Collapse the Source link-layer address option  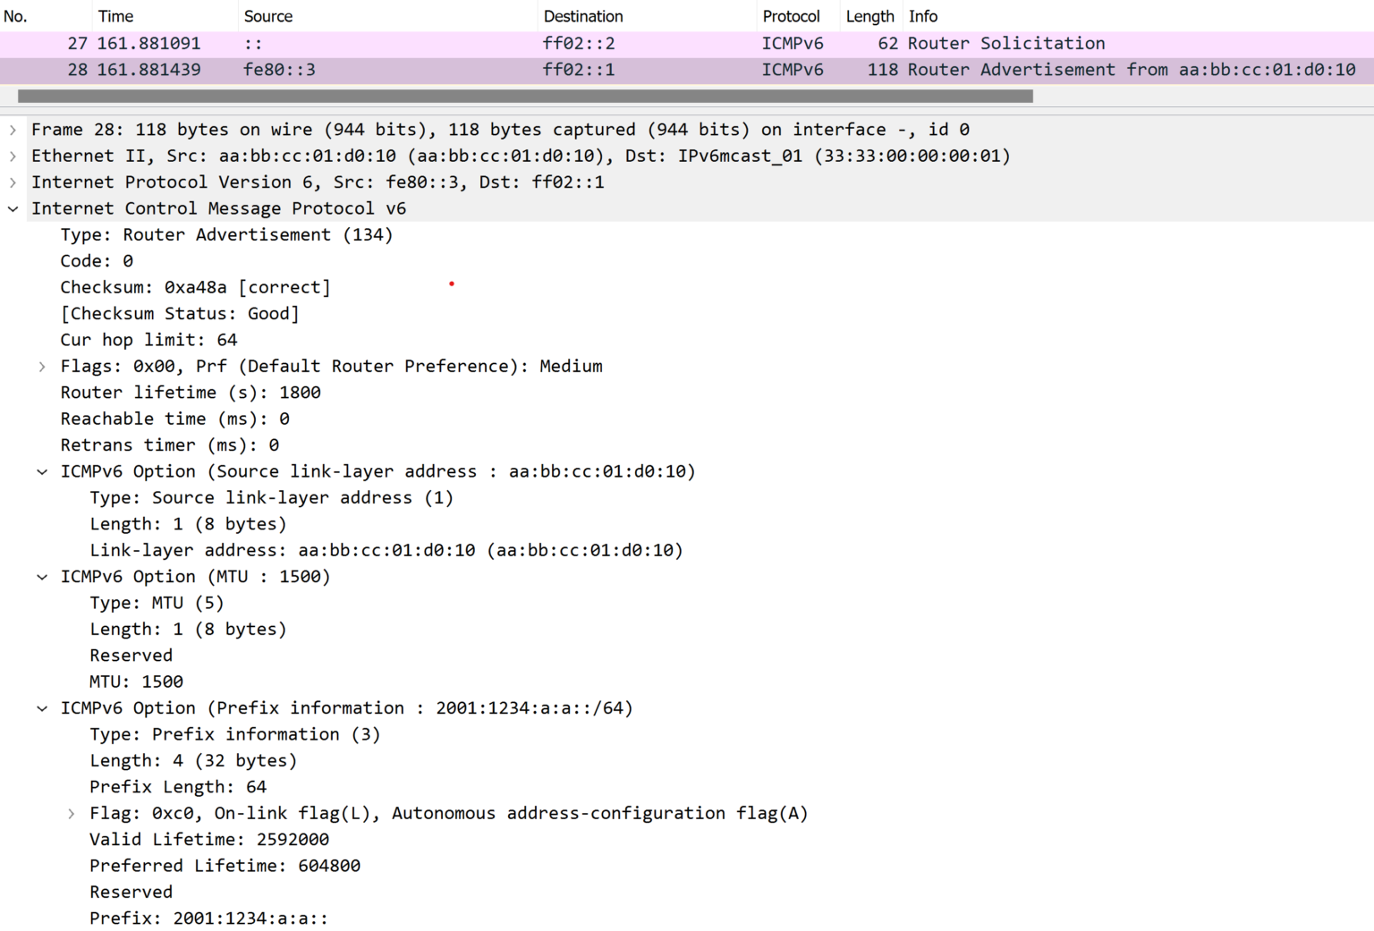42,471
